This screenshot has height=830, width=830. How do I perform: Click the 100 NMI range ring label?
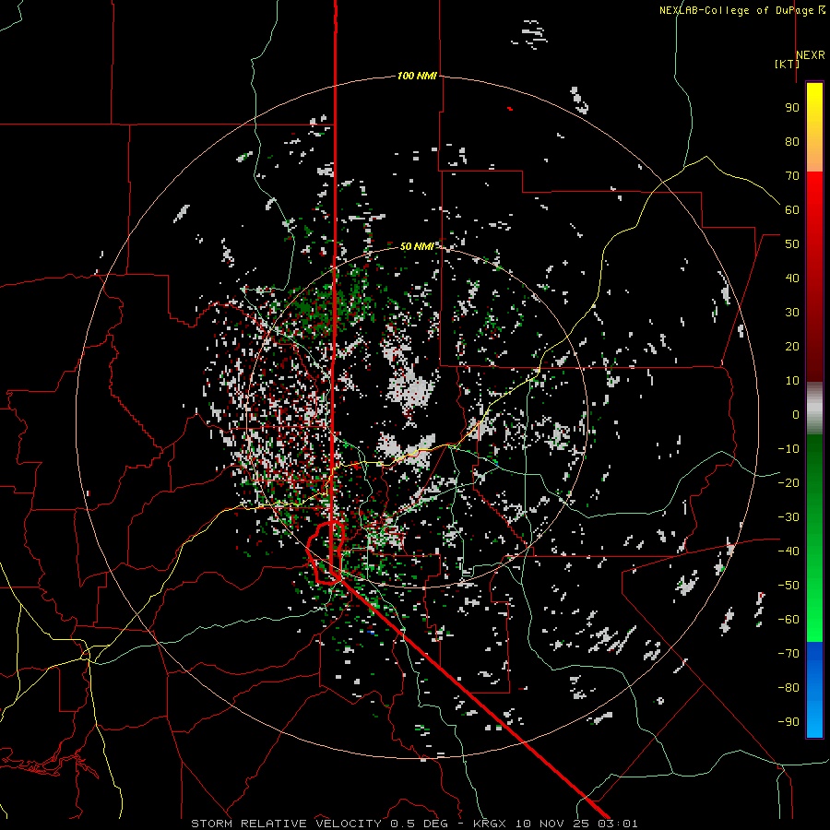(417, 76)
